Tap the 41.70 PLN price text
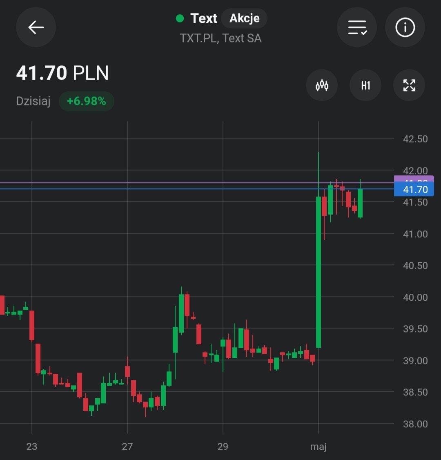This screenshot has height=460, width=441. pos(62,73)
